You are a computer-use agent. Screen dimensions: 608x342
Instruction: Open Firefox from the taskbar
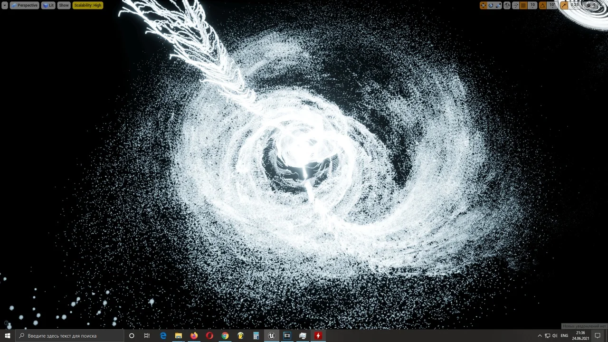click(194, 336)
